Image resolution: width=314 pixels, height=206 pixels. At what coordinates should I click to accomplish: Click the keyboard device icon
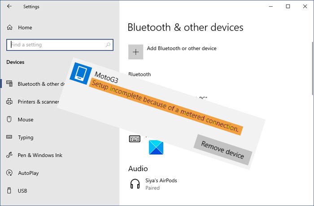(x=135, y=138)
